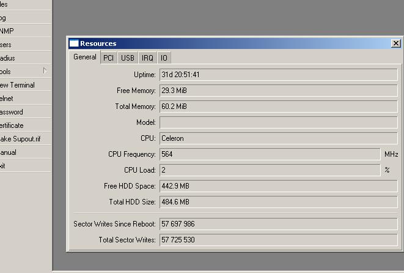Click the percent sign beside CPU Load
404x273 pixels.
[x=387, y=170]
